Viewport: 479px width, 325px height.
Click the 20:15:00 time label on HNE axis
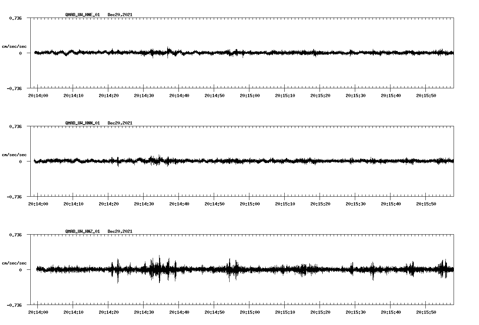pyautogui.click(x=250, y=96)
